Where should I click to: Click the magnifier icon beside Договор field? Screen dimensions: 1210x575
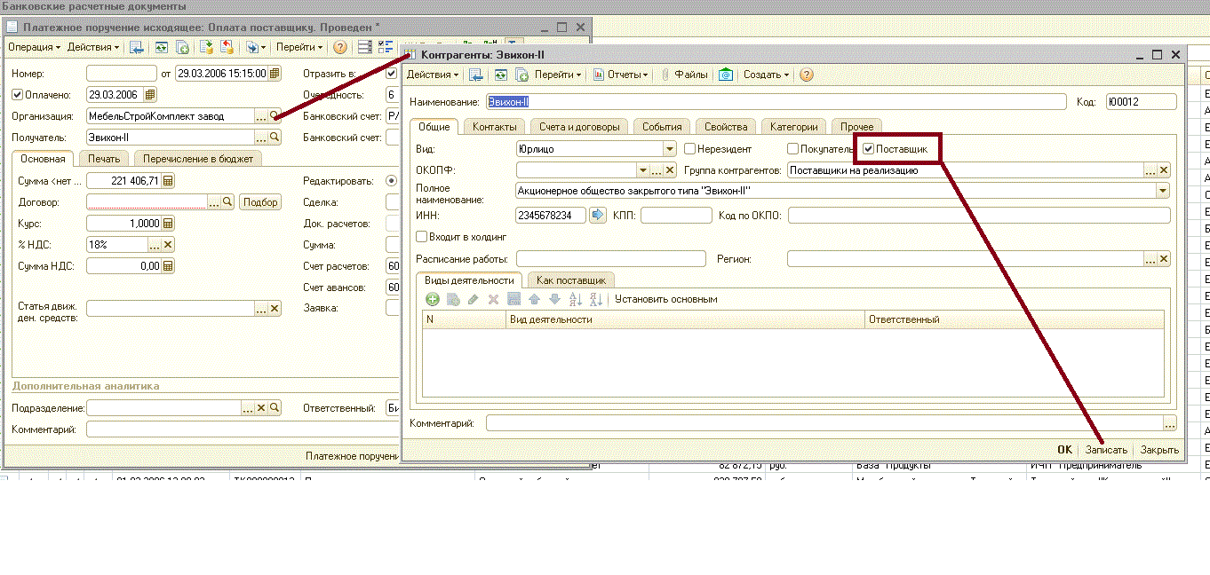227,202
